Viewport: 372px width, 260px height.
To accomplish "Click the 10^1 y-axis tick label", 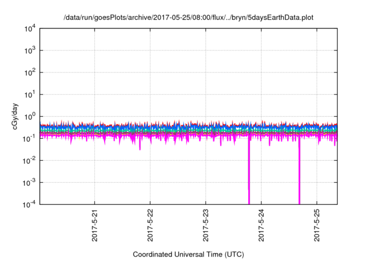I will pos(30,94).
